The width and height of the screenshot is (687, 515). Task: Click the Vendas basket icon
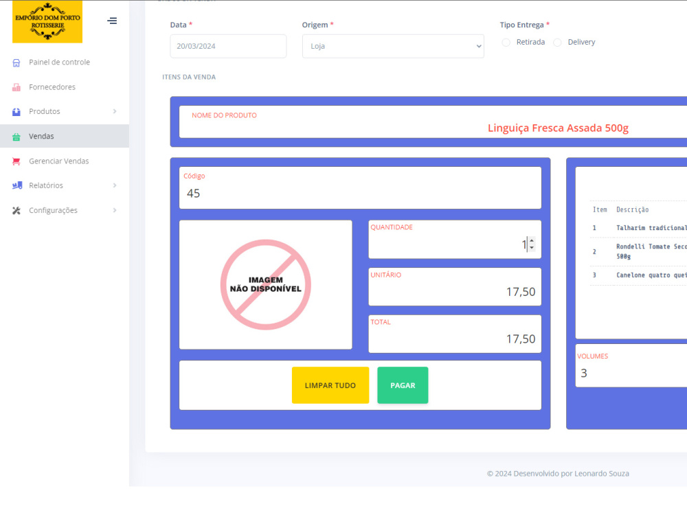point(16,137)
